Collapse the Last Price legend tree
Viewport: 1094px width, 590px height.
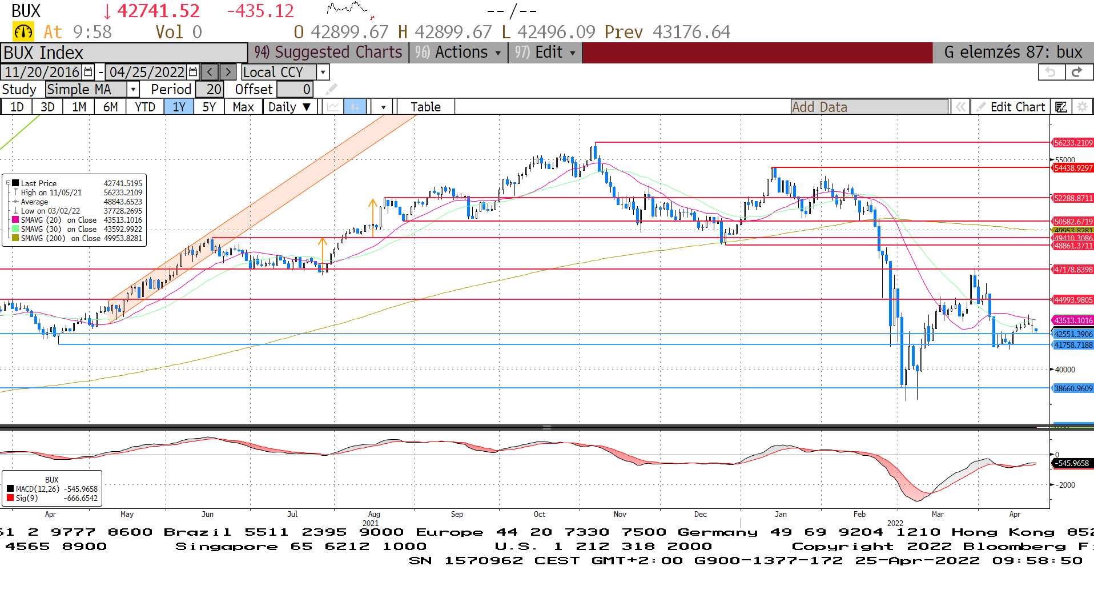point(9,183)
